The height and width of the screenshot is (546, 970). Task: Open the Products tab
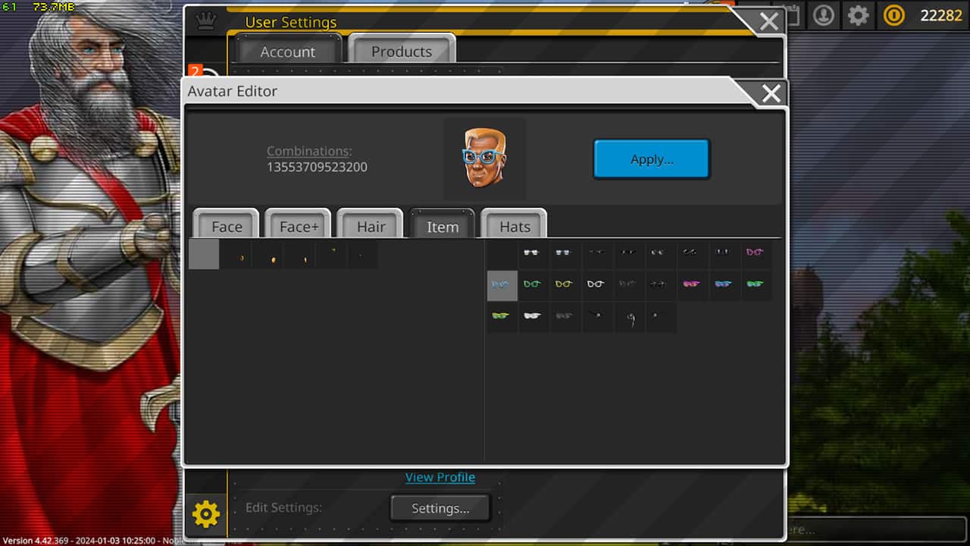[402, 51]
